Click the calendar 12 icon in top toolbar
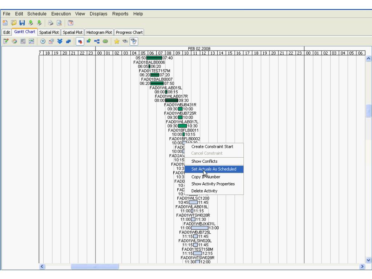 click(x=70, y=23)
